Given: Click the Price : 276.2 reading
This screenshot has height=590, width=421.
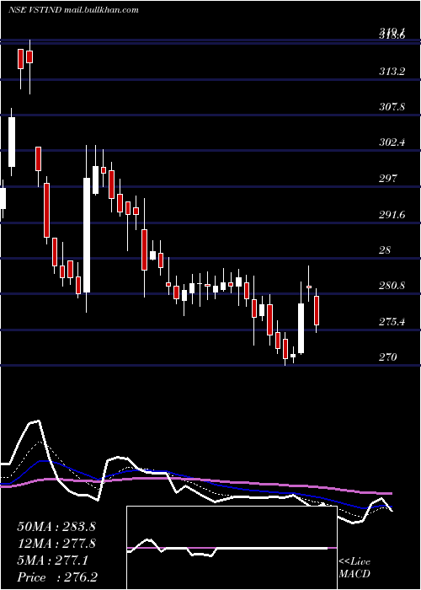Looking at the screenshot, I should pyautogui.click(x=57, y=577).
